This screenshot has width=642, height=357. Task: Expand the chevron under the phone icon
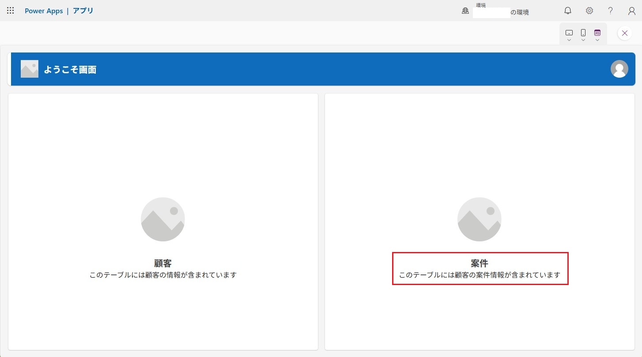tap(583, 40)
